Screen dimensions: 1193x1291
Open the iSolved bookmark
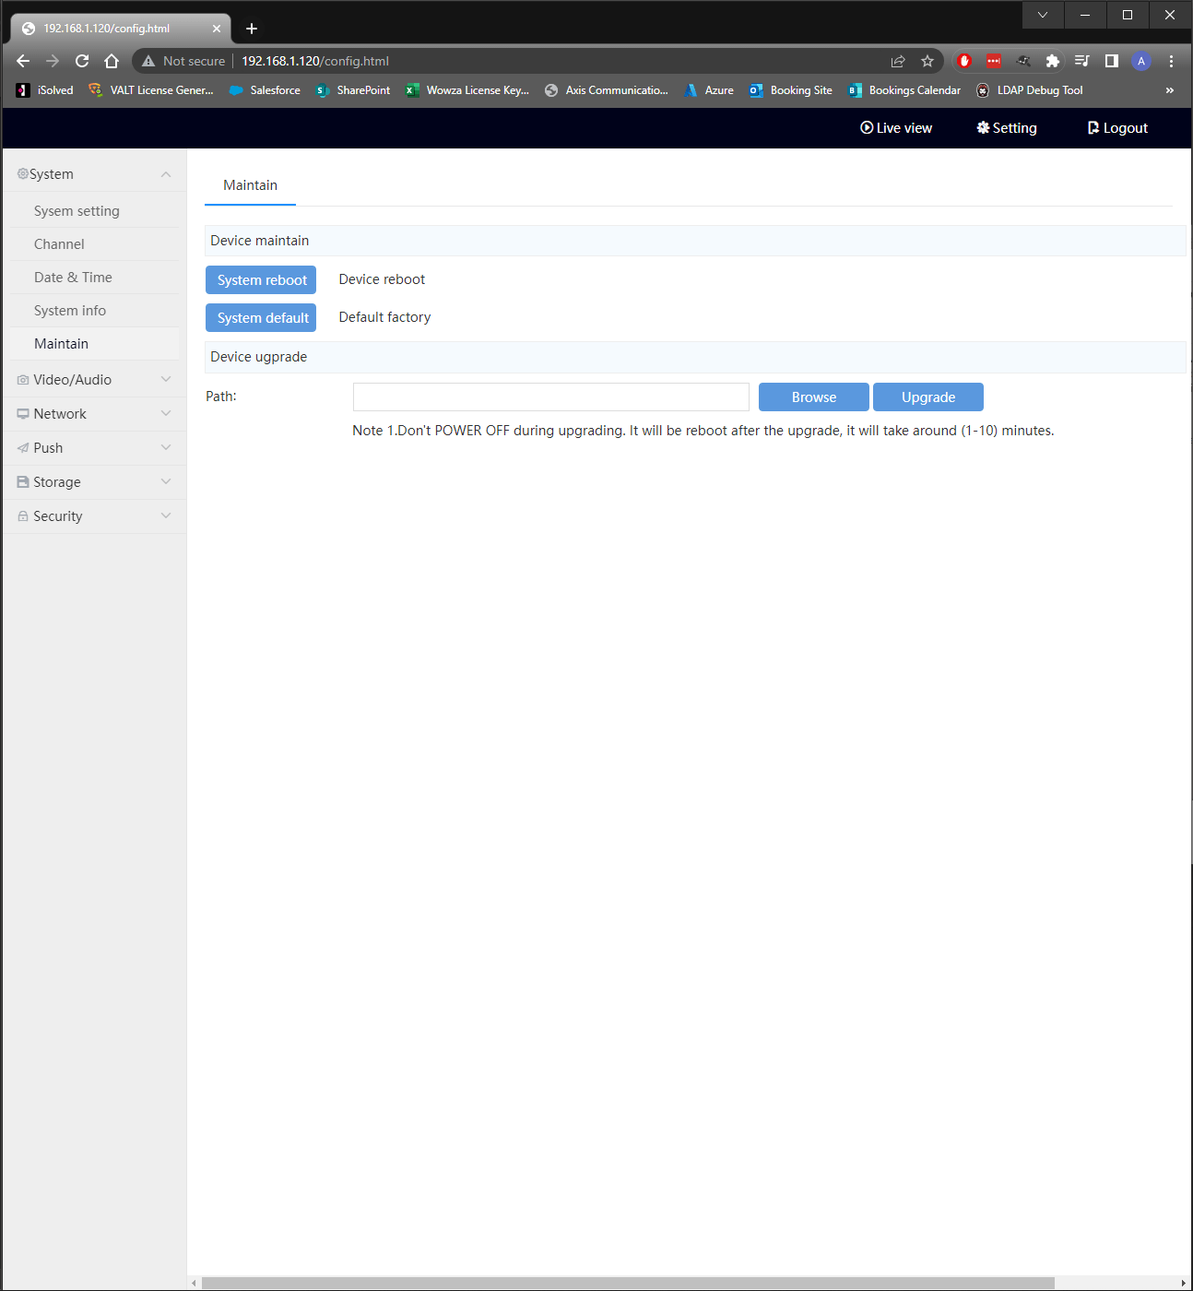tap(45, 90)
